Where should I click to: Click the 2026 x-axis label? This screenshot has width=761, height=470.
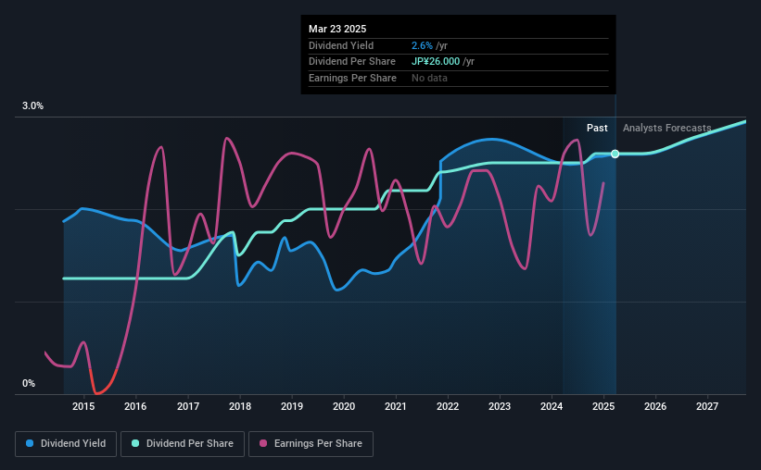(655, 406)
